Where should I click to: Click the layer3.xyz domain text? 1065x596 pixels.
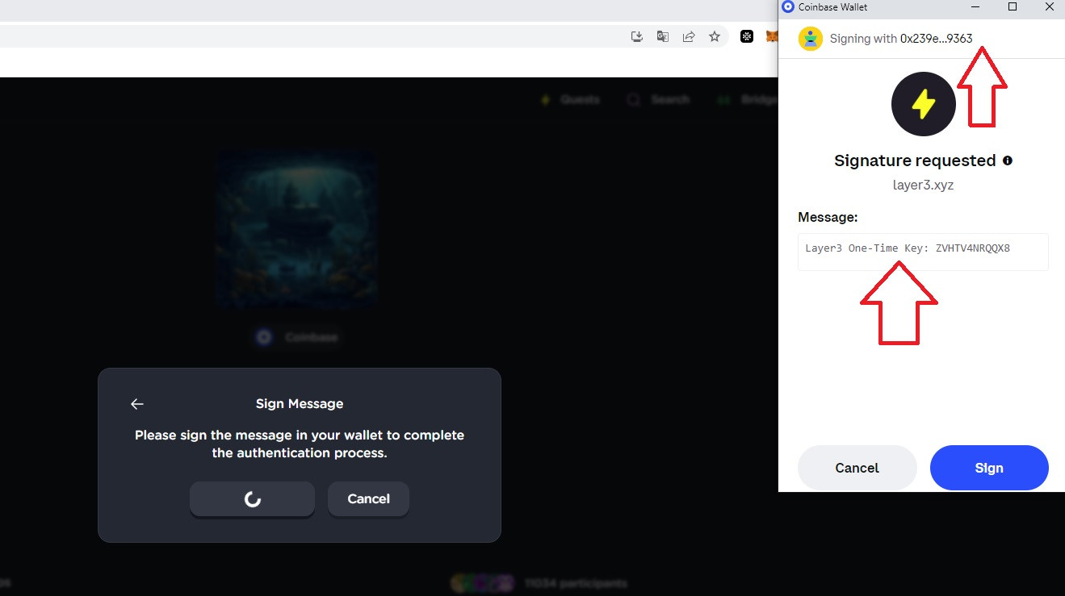tap(923, 185)
